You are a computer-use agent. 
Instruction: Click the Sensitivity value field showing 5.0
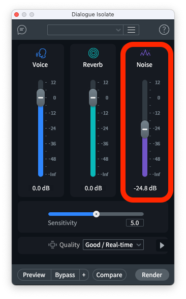[135, 223]
